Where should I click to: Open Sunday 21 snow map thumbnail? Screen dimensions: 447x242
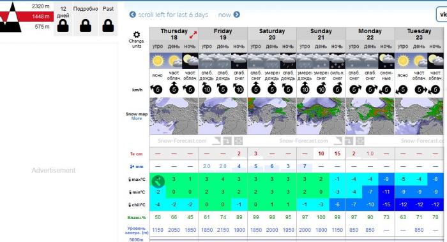pyautogui.click(x=321, y=116)
